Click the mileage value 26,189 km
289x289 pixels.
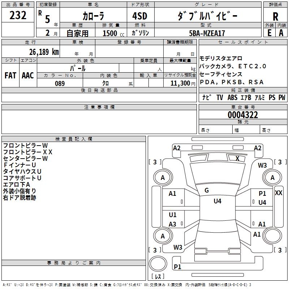click(x=44, y=52)
